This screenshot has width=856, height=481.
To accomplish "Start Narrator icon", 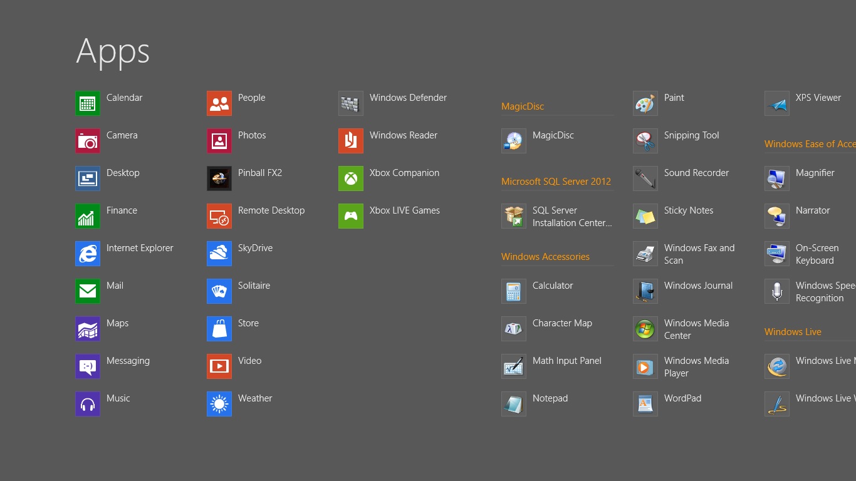I will 777,216.
